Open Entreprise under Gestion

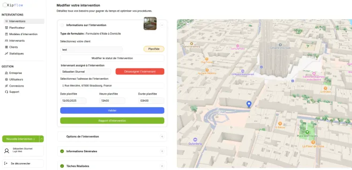[x=15, y=73]
